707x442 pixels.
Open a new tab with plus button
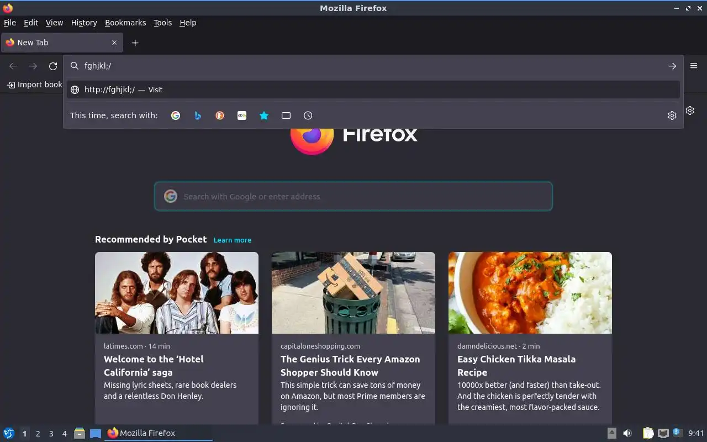[135, 43]
